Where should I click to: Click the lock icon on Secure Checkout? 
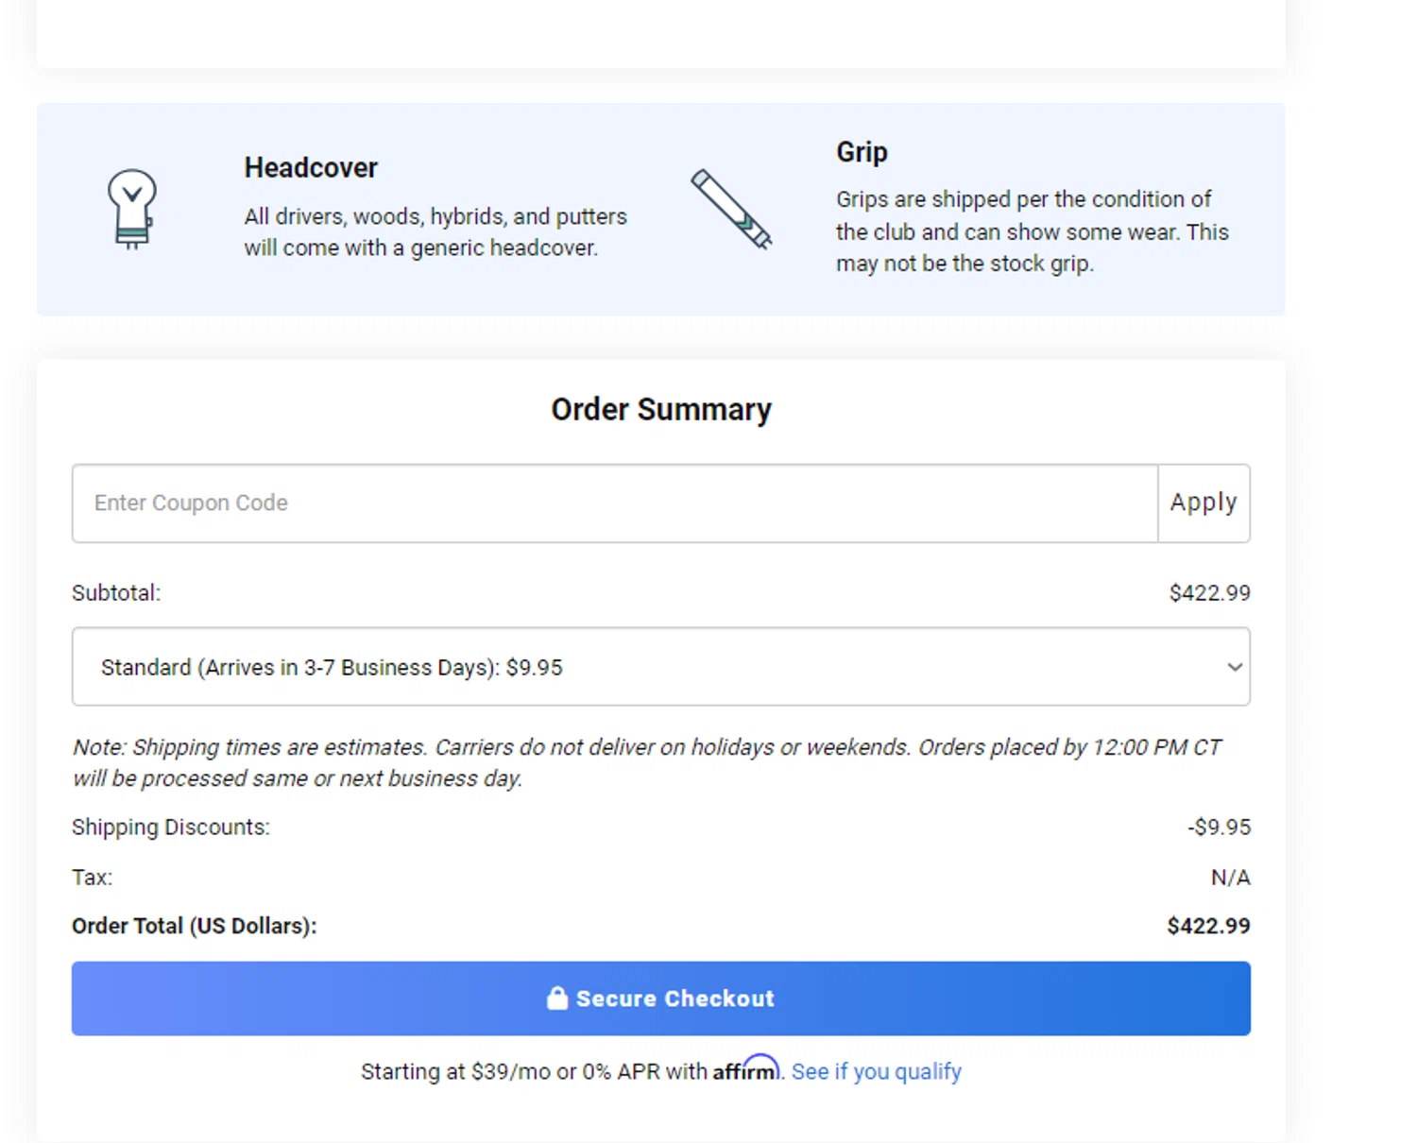pyautogui.click(x=557, y=998)
